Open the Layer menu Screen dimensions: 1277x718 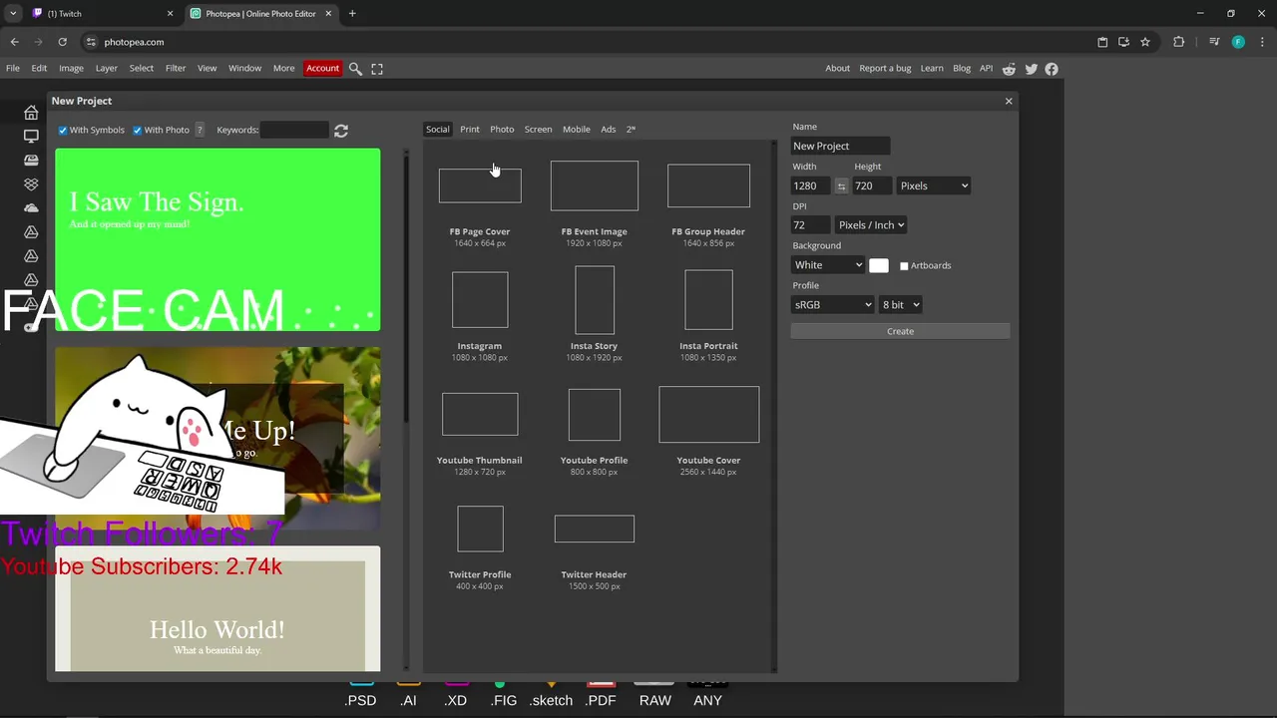106,69
